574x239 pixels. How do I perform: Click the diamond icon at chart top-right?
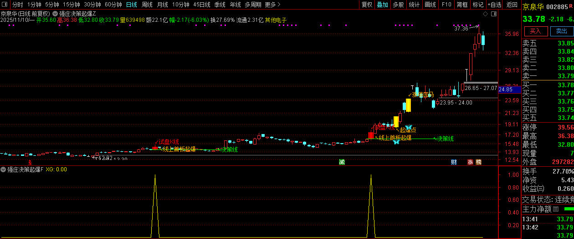pos(486,14)
